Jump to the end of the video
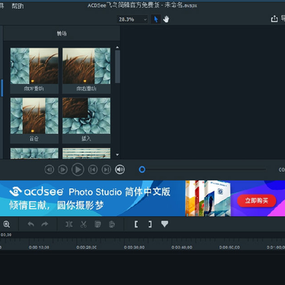Viewport: 285px width, 285px height. [x=106, y=169]
